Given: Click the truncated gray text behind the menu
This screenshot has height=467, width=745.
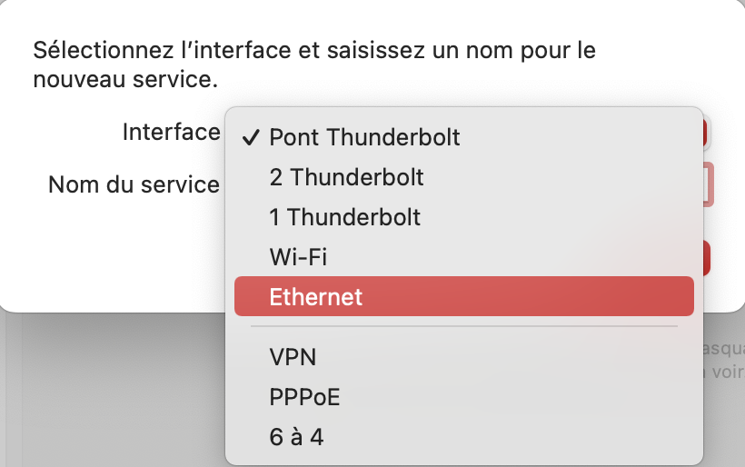Looking at the screenshot, I should (723, 360).
